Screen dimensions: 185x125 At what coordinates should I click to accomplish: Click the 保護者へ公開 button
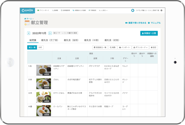149,33
